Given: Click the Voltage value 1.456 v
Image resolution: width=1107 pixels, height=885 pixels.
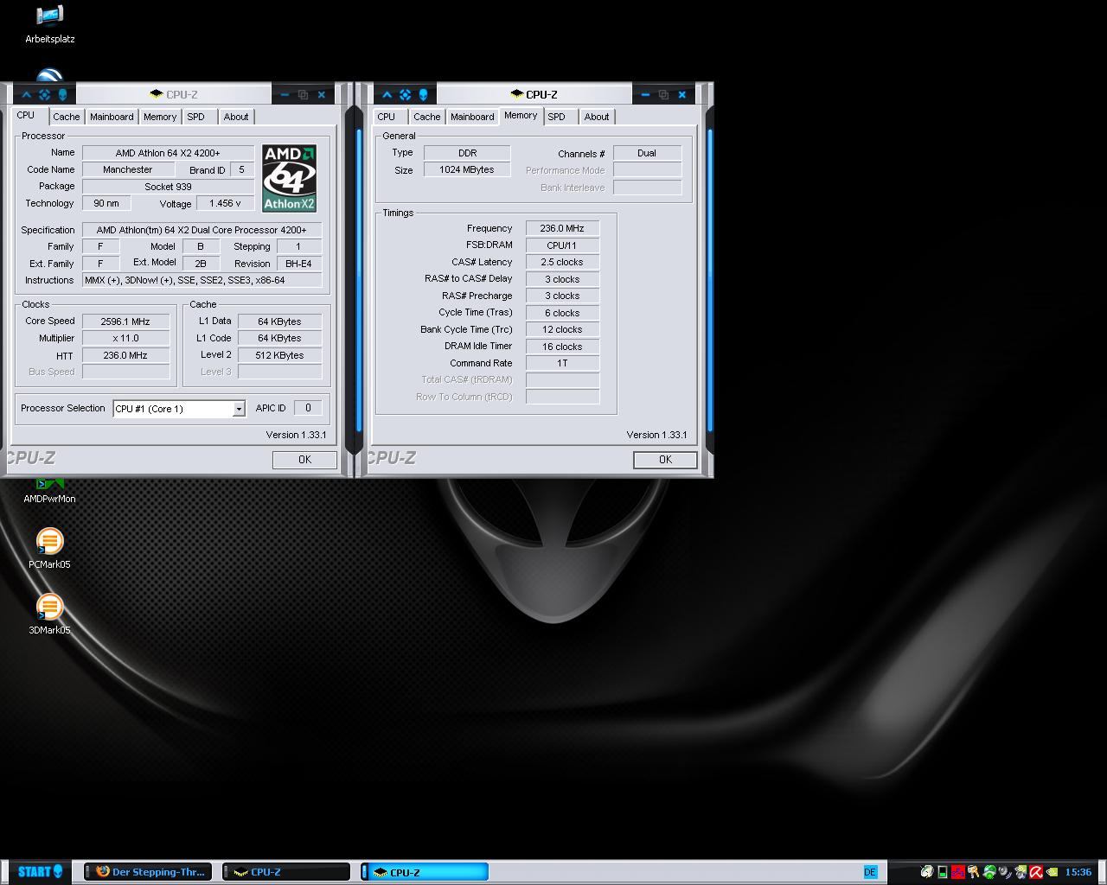Looking at the screenshot, I should 225,203.
